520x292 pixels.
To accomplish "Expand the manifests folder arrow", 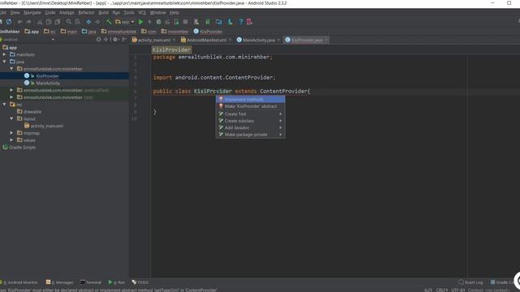I will (5, 54).
